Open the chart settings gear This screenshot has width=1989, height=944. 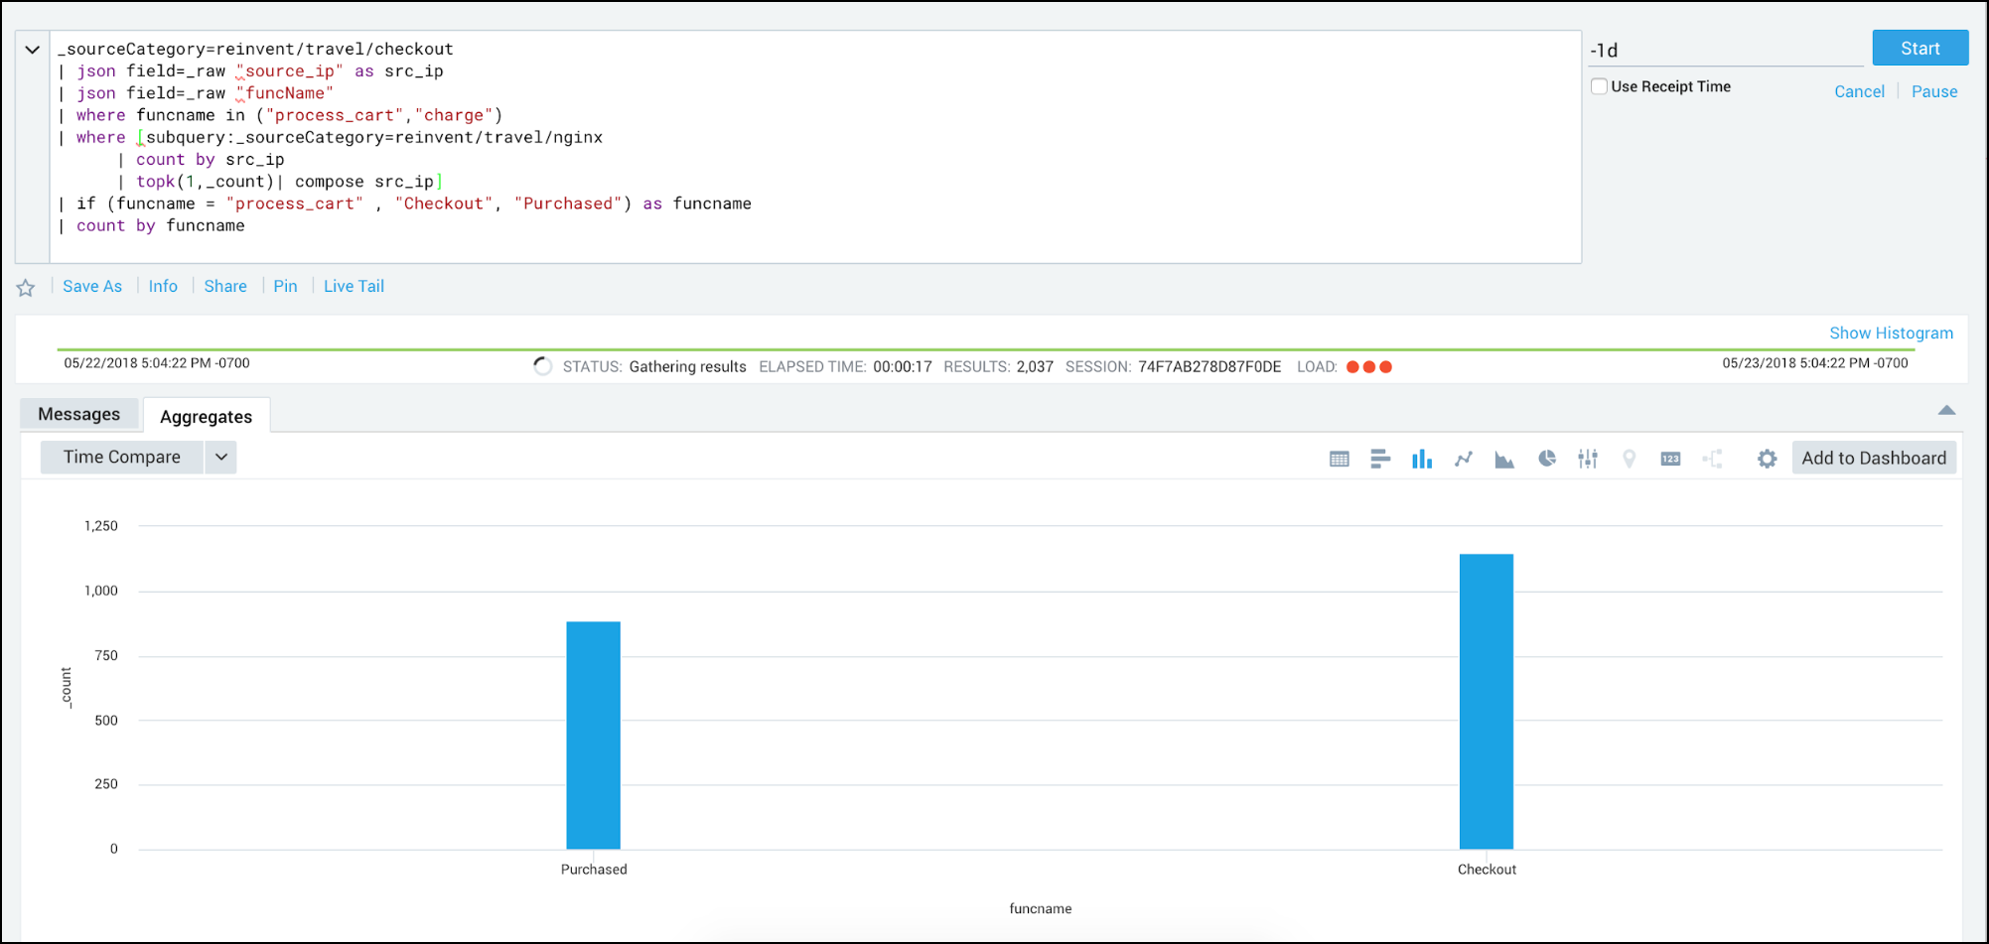click(1767, 458)
